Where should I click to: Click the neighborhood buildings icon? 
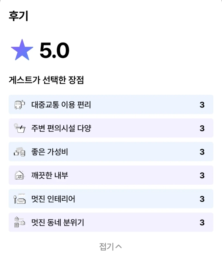pyautogui.click(x=20, y=222)
